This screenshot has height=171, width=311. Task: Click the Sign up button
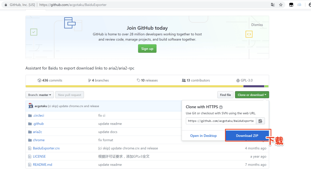147,49
